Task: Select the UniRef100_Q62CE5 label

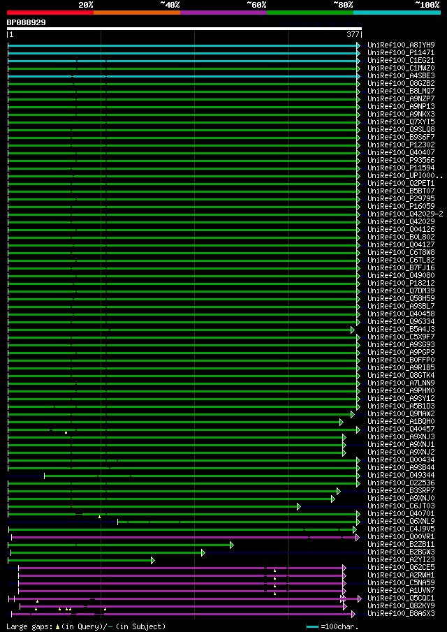Action: [x=401, y=567]
